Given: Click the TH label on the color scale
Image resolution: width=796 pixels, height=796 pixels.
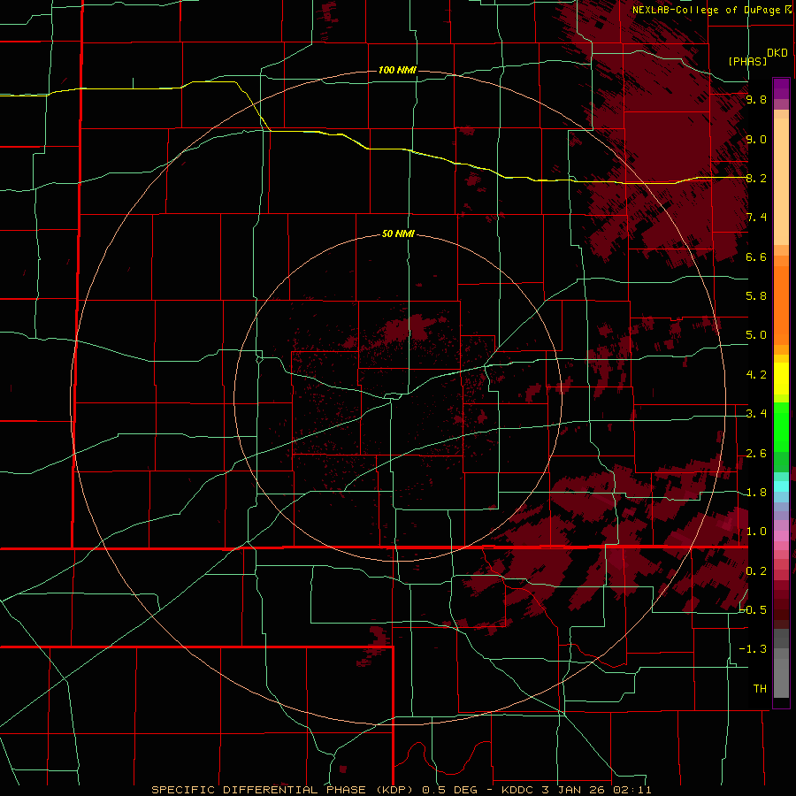Looking at the screenshot, I should [x=760, y=689].
